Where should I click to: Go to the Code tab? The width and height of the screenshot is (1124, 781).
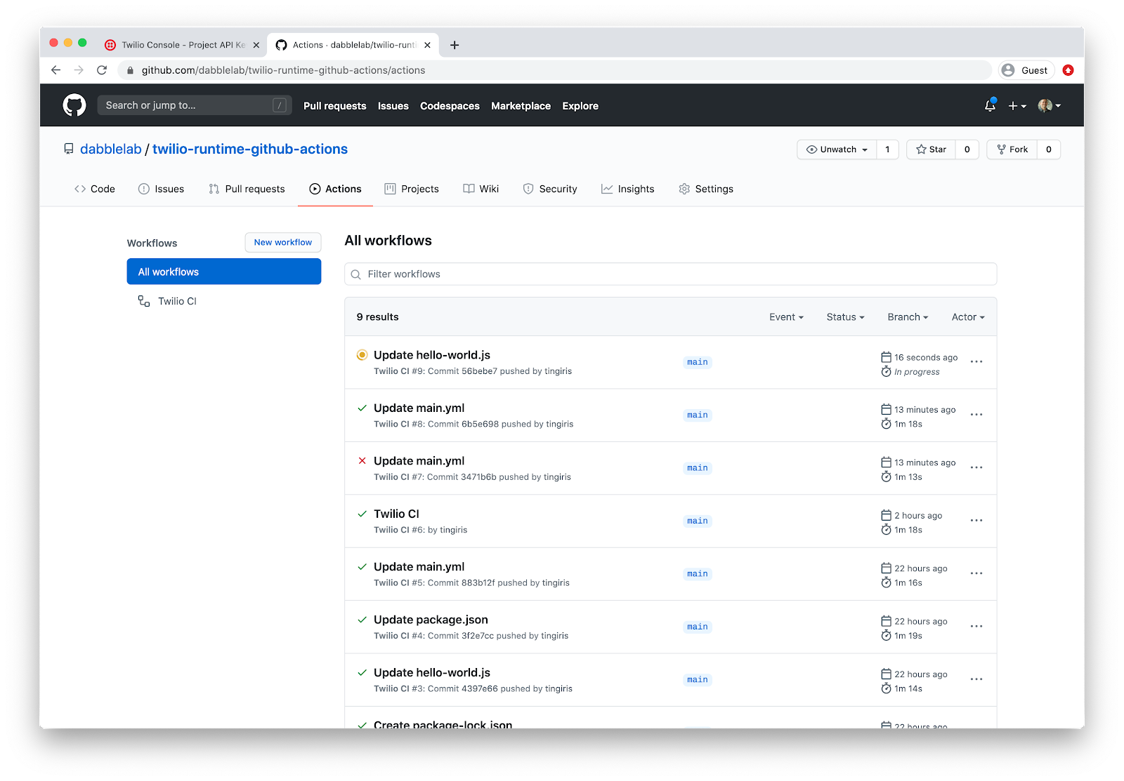pos(95,189)
